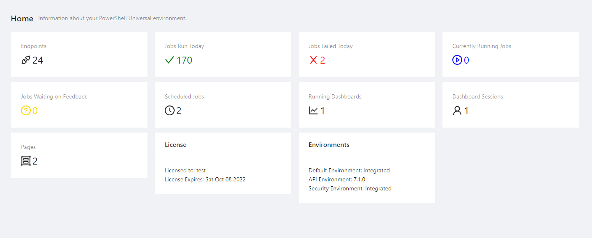This screenshot has width=592, height=238.
Task: Click the Security Environment: Integrated line
Action: (x=350, y=189)
